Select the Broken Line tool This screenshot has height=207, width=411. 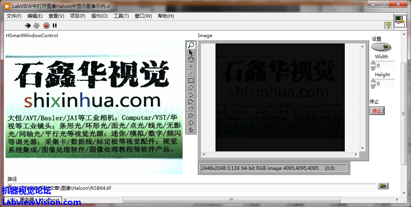(x=191, y=94)
